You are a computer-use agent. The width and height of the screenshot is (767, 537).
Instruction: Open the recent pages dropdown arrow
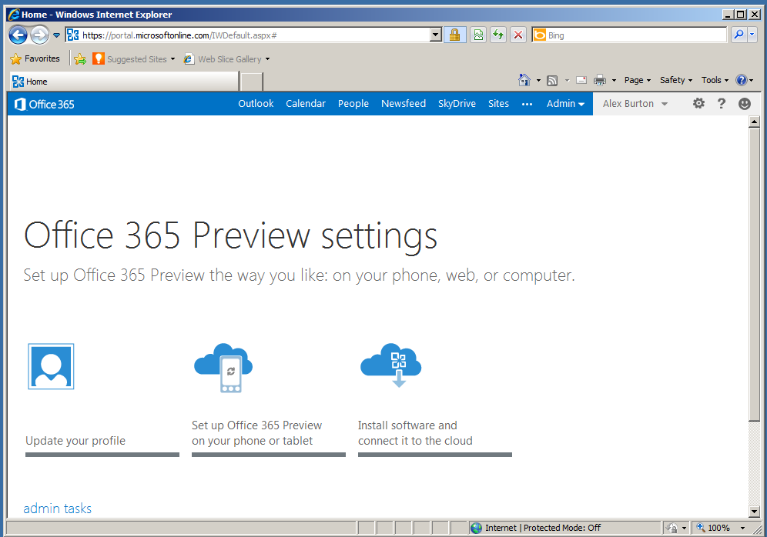click(x=56, y=35)
